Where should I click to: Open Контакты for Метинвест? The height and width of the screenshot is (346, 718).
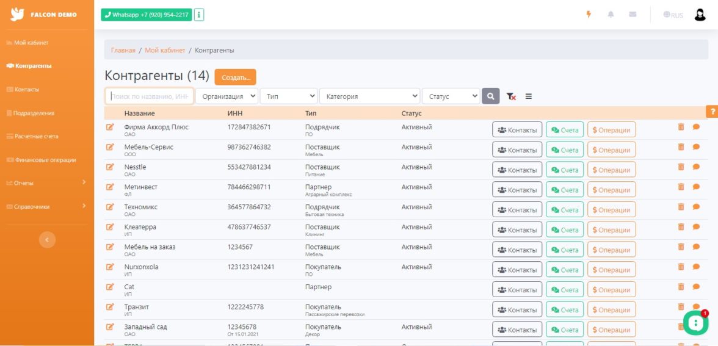click(x=517, y=190)
